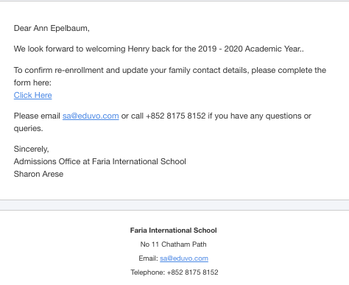
Task: Click the gray divider band above the footer
Action: pos(174,205)
